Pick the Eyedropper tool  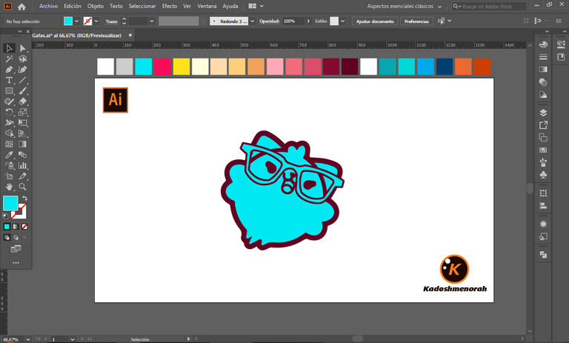pyautogui.click(x=9, y=155)
